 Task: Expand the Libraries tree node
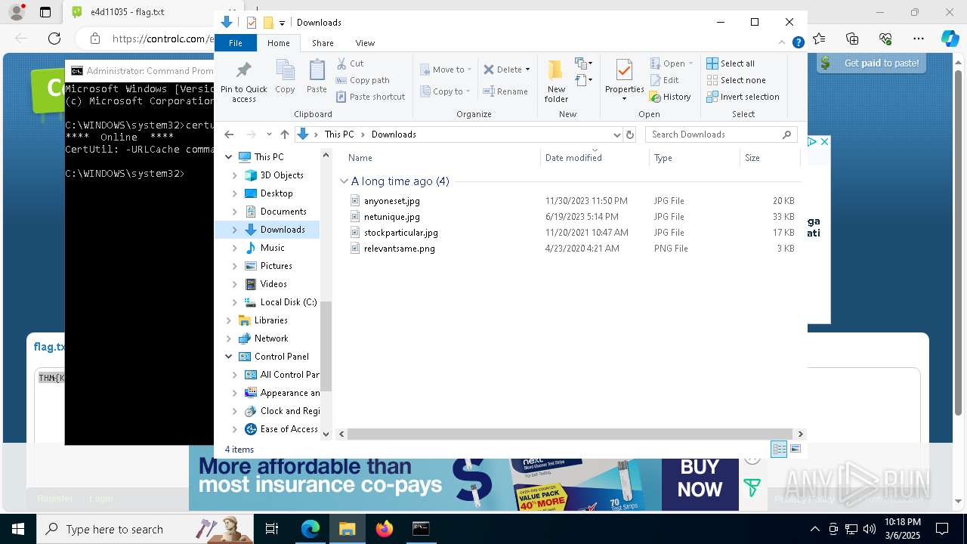[229, 320]
